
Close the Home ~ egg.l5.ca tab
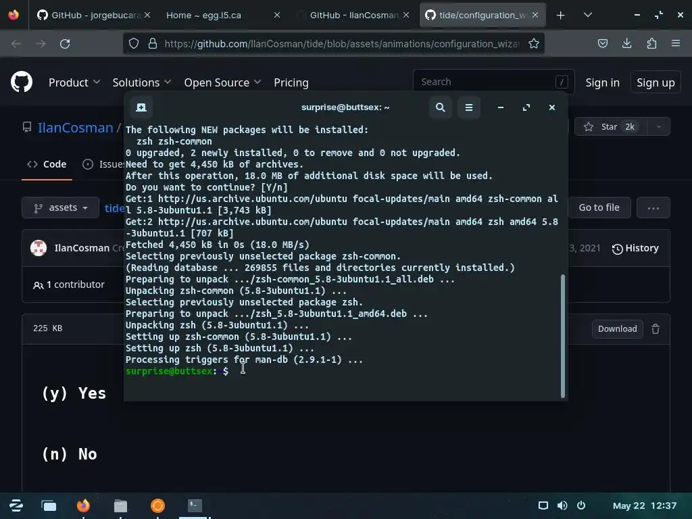[x=276, y=15]
